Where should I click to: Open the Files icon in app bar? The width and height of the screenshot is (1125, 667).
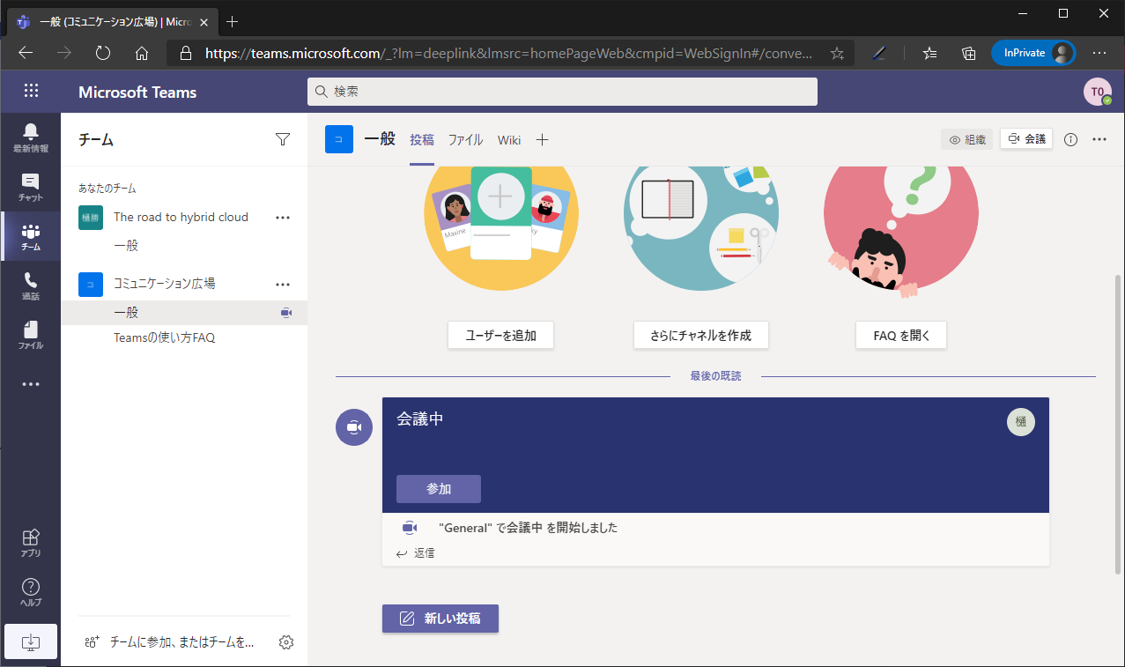coord(31,335)
